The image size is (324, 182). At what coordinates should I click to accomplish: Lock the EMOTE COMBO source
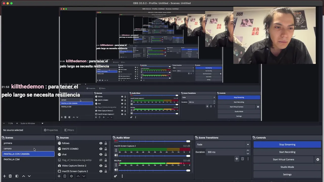pos(106,149)
